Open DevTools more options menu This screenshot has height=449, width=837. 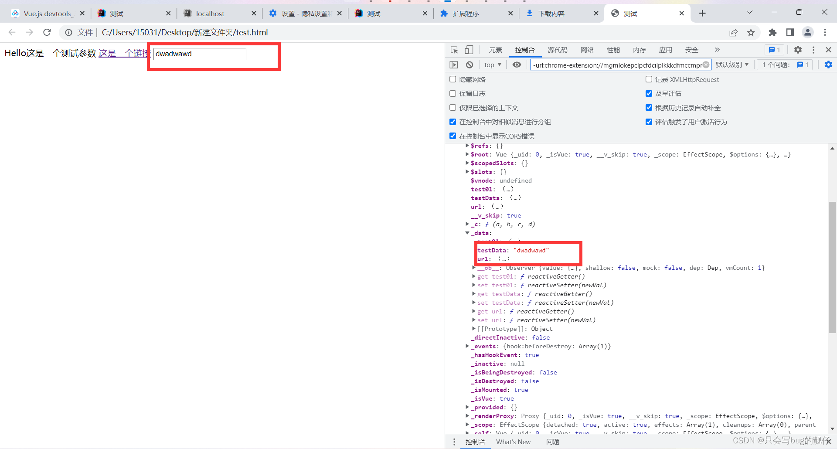813,50
